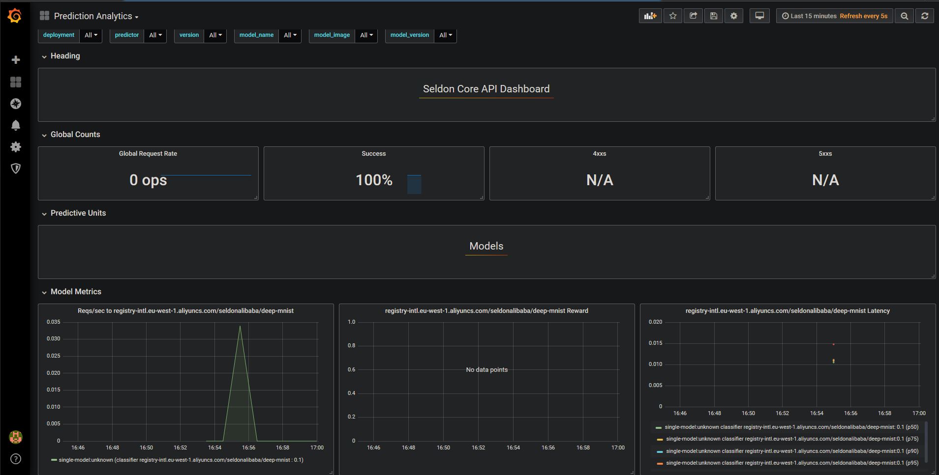Toggle the p50 latency series legend
Image resolution: width=939 pixels, height=475 pixels.
791,427
